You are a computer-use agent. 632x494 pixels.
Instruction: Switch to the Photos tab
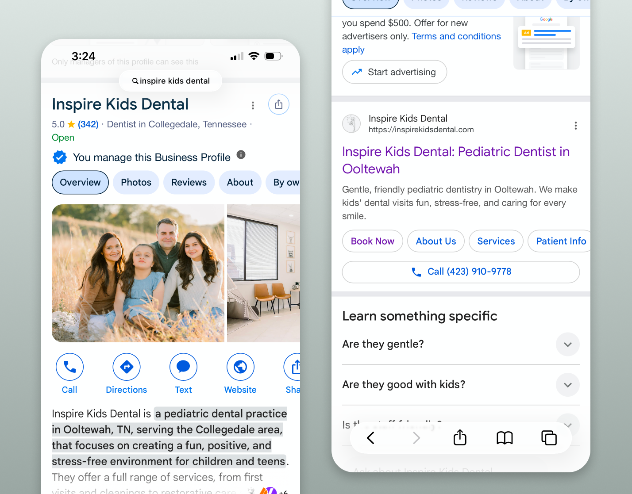coord(136,182)
